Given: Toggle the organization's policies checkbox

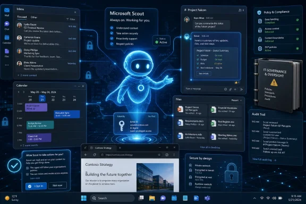Looking at the screenshot, I should [27, 168].
